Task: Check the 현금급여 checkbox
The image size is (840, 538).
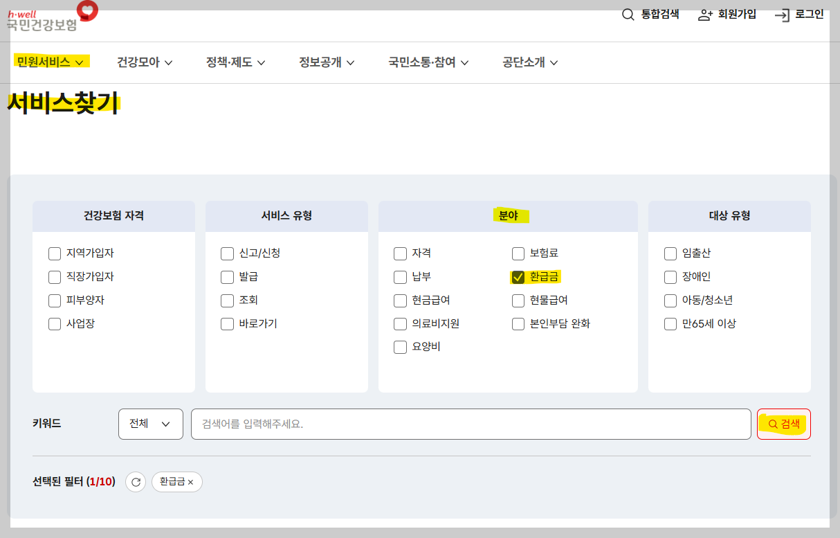Action: point(400,301)
